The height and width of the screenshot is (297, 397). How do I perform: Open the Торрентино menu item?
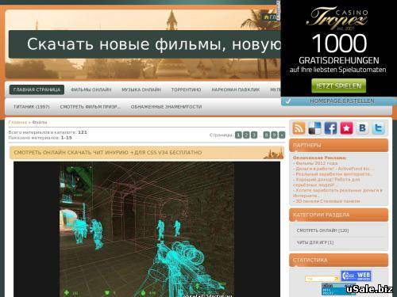[186, 89]
